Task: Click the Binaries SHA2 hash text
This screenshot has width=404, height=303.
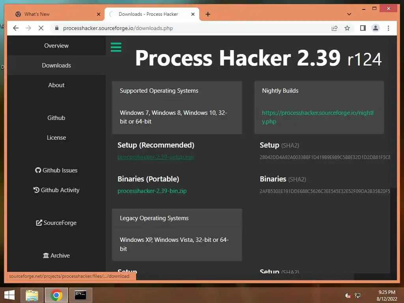Action: pyautogui.click(x=325, y=191)
